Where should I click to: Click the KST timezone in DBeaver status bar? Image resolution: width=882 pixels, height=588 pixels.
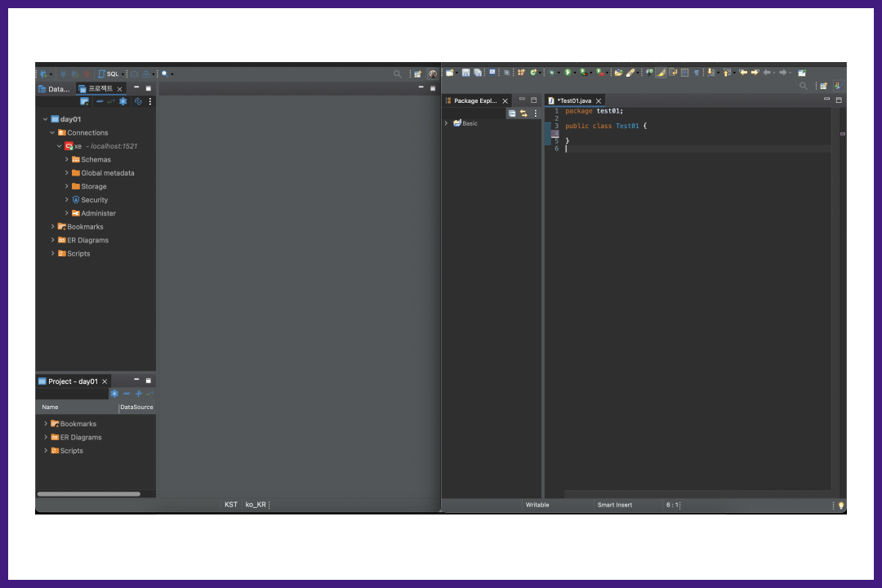[x=230, y=505]
